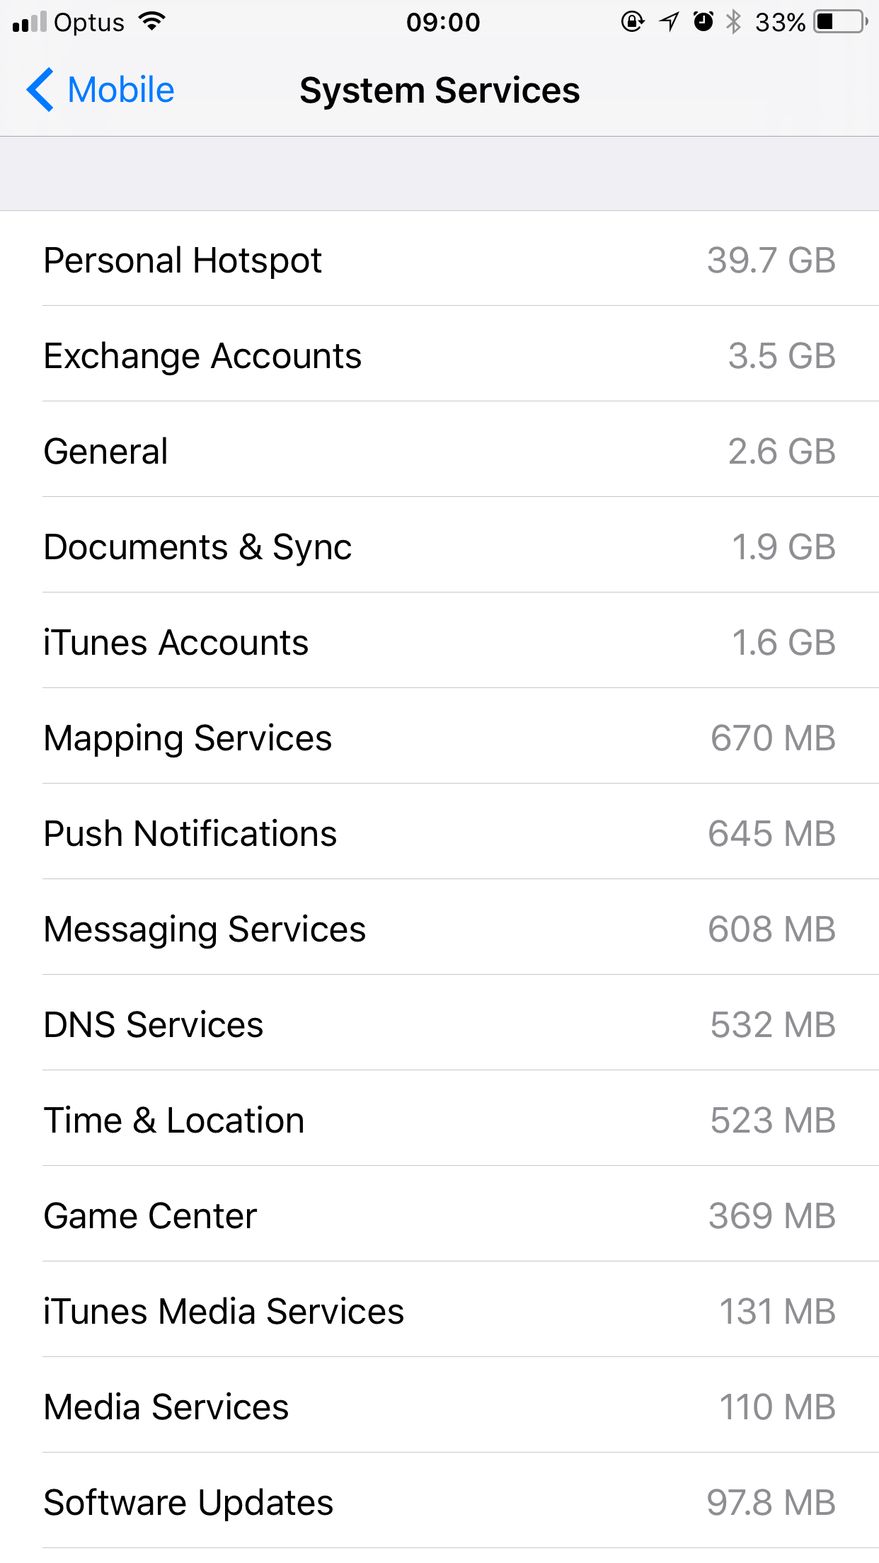Tap the rotation lock status icon
The height and width of the screenshot is (1563, 879).
[632, 22]
